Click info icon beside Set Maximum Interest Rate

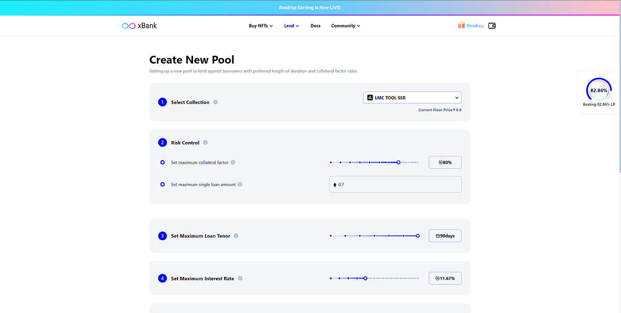(240, 278)
